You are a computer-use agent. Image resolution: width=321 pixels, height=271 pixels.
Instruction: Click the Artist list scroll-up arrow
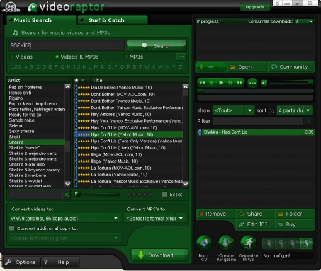point(67,87)
